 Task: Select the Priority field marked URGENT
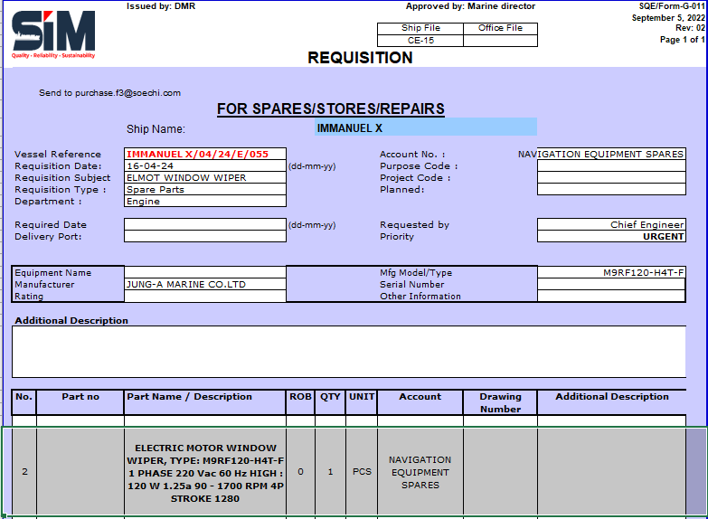click(x=610, y=237)
